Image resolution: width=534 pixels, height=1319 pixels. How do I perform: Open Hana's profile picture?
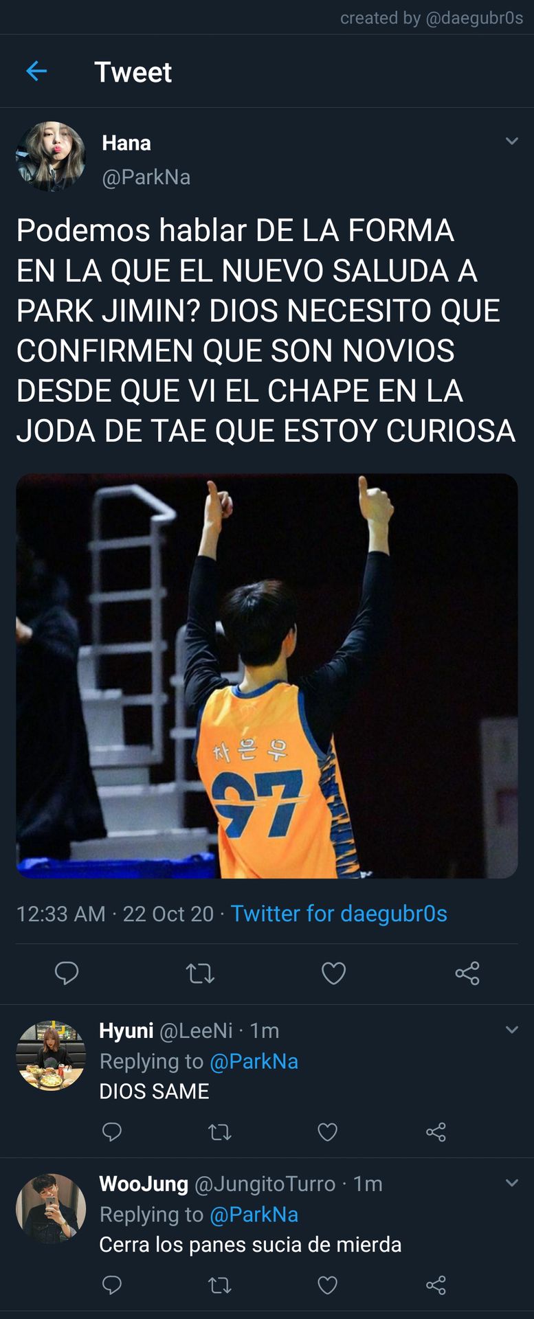tap(51, 157)
